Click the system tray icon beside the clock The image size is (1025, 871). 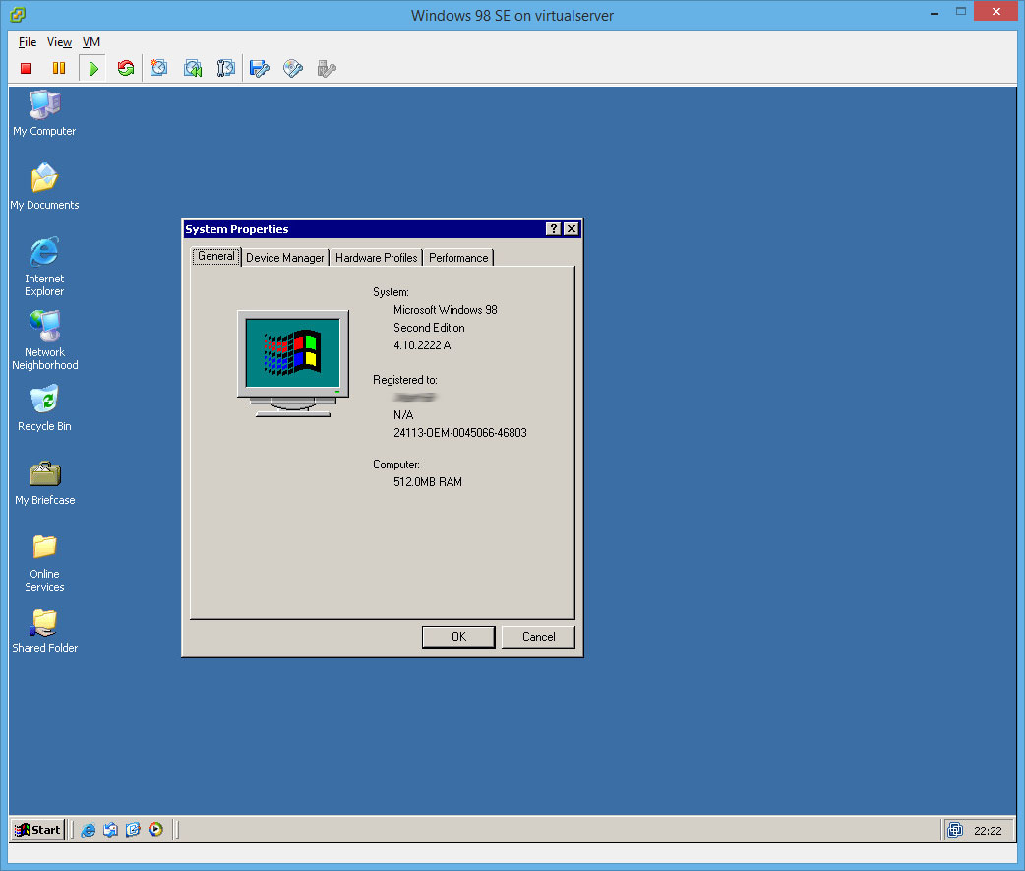click(955, 830)
